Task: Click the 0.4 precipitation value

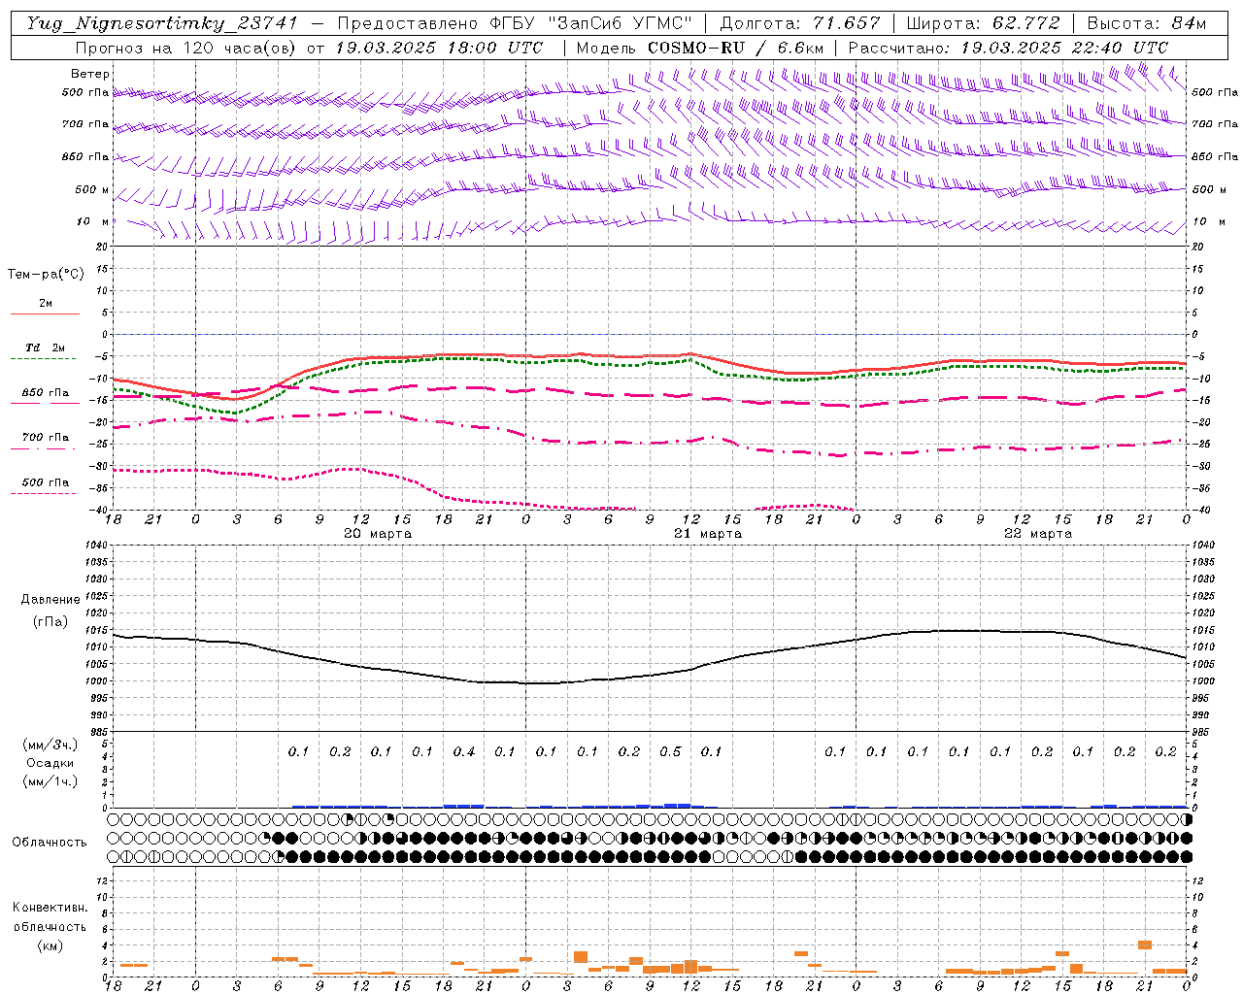Action: tap(464, 752)
